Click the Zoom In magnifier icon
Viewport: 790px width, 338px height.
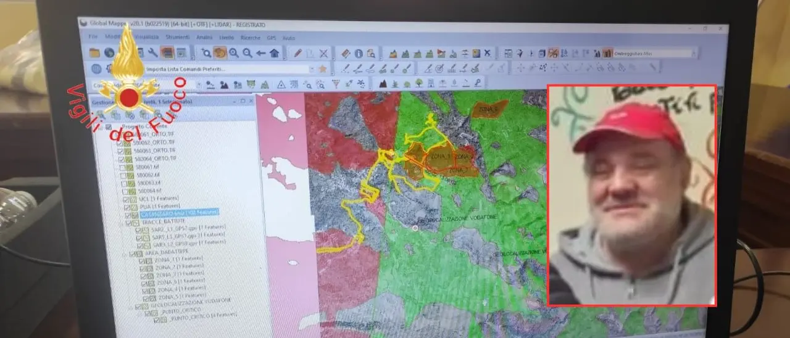click(234, 53)
